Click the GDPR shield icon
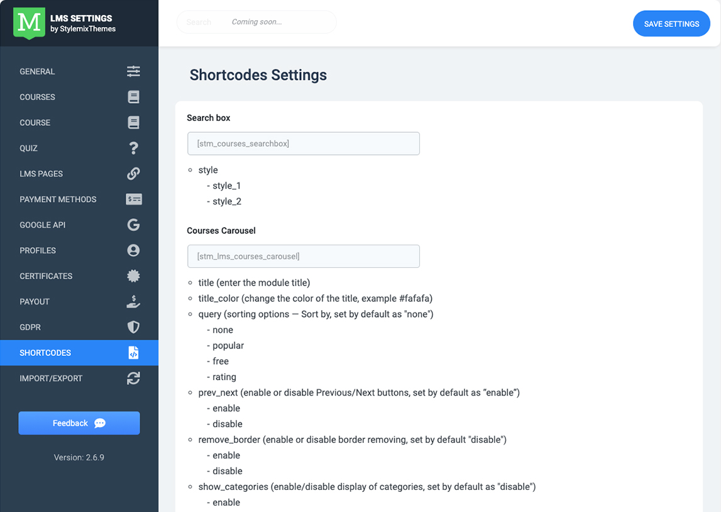This screenshot has width=721, height=512. [x=133, y=327]
